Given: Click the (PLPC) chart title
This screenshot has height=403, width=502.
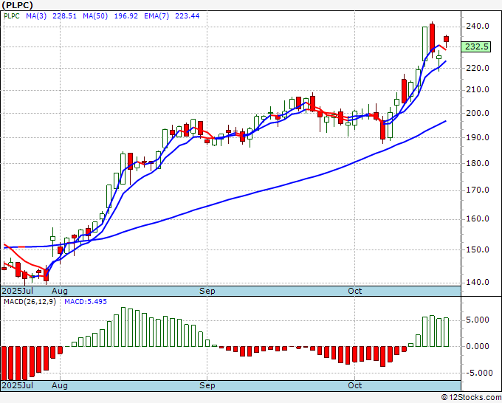Looking at the screenshot, I should coord(17,5).
